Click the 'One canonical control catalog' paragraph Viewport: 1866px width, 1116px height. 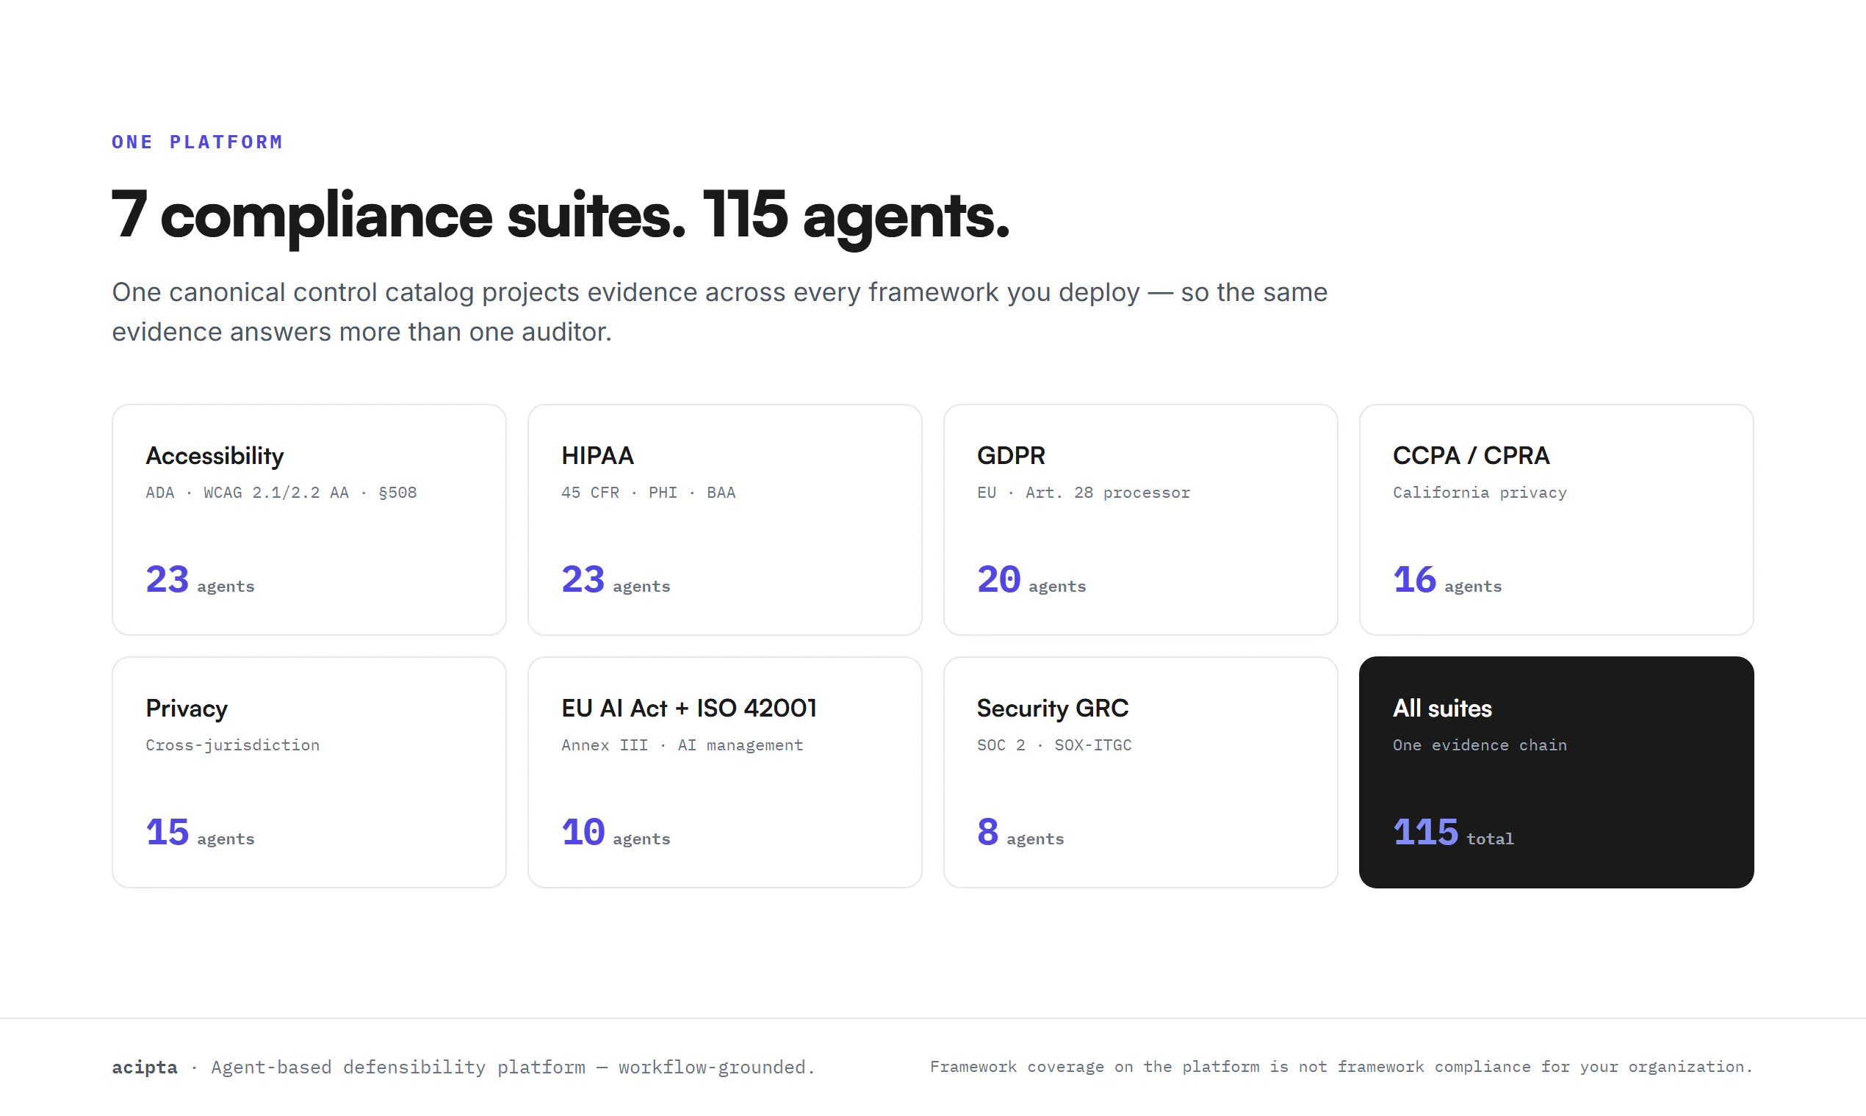[719, 312]
